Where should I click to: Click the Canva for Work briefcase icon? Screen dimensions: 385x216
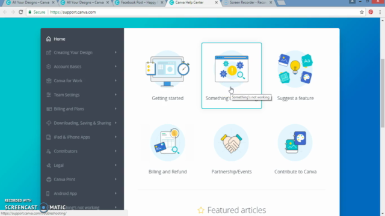click(x=48, y=80)
